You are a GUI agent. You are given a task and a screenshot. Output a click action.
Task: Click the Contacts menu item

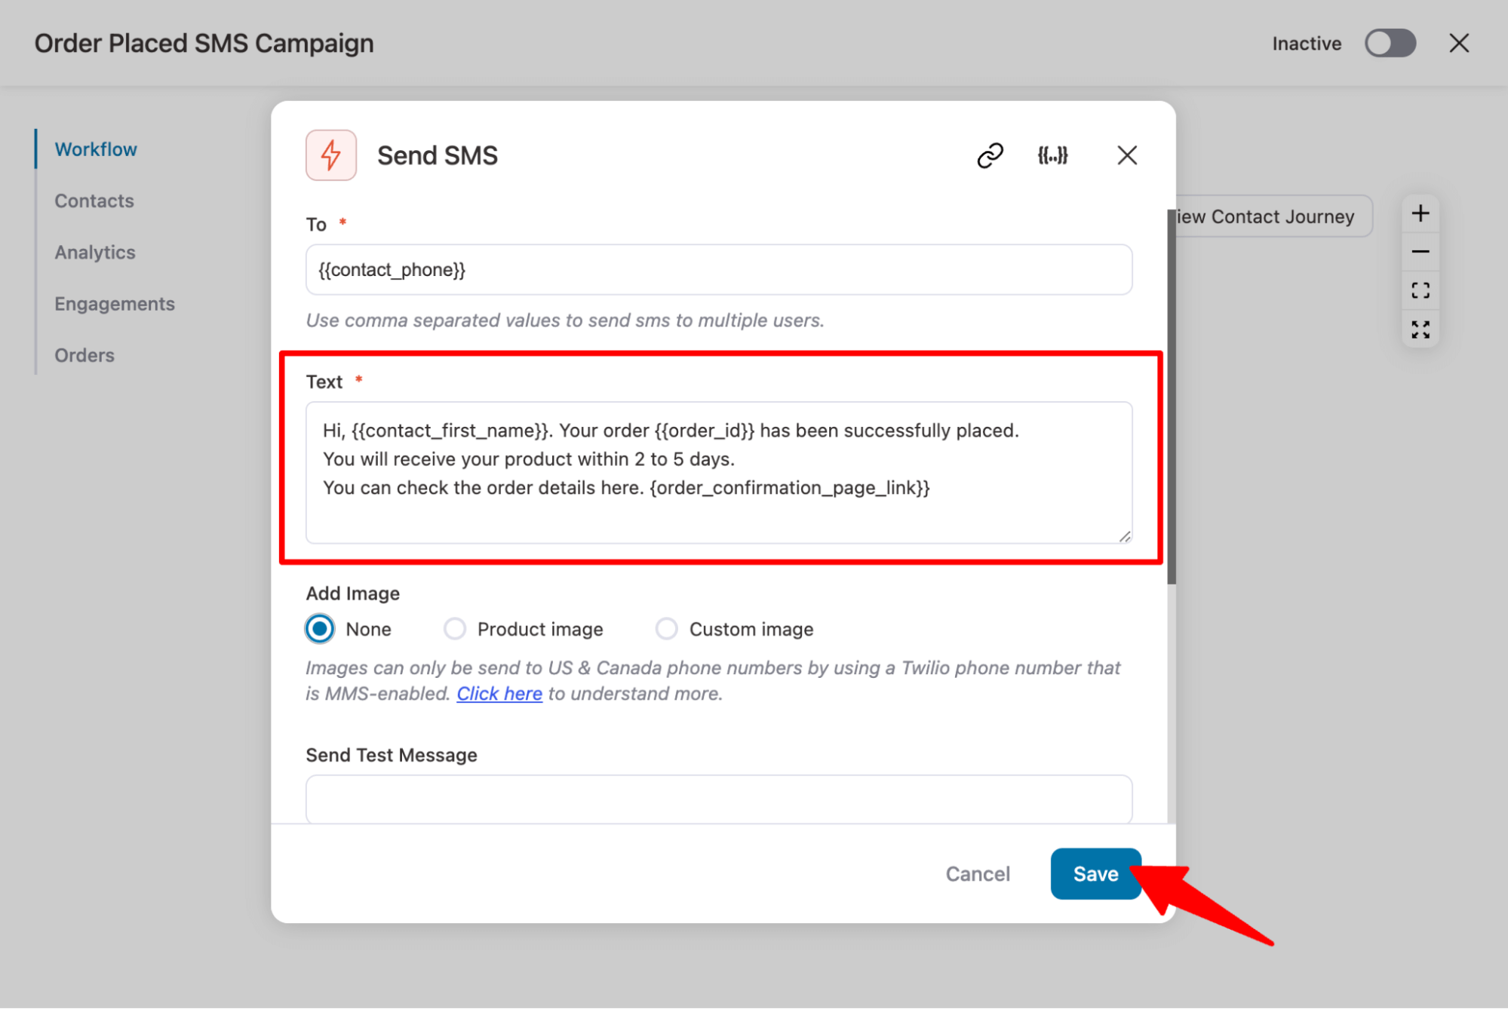tap(94, 199)
